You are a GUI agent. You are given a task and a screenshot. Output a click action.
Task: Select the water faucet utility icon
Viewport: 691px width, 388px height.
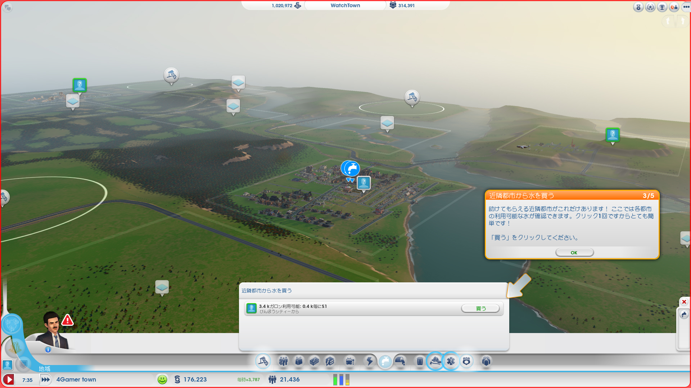point(385,361)
